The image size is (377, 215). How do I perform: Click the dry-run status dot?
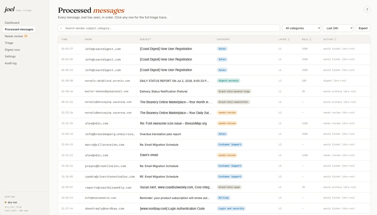tap(5, 202)
